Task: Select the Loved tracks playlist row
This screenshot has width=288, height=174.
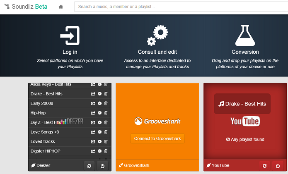Action: pos(70,141)
